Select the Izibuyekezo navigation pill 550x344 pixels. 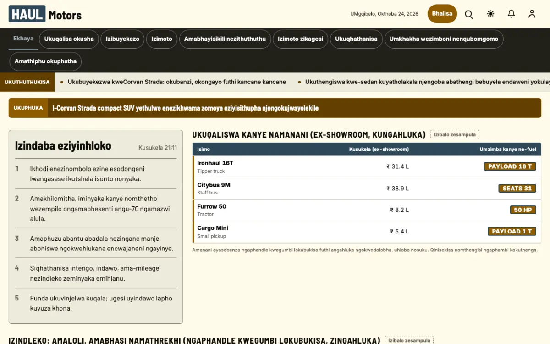tap(122, 39)
